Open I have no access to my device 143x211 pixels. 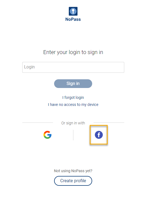coord(73,105)
